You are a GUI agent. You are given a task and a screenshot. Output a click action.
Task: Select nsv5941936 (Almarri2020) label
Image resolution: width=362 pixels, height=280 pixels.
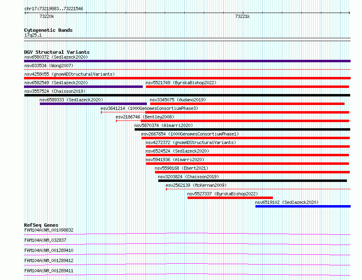[x=175, y=160]
